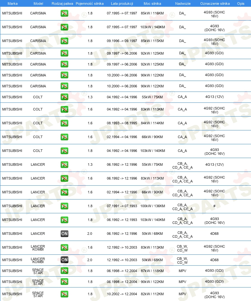Click the # engine designation in Lancer row

tap(214, 206)
